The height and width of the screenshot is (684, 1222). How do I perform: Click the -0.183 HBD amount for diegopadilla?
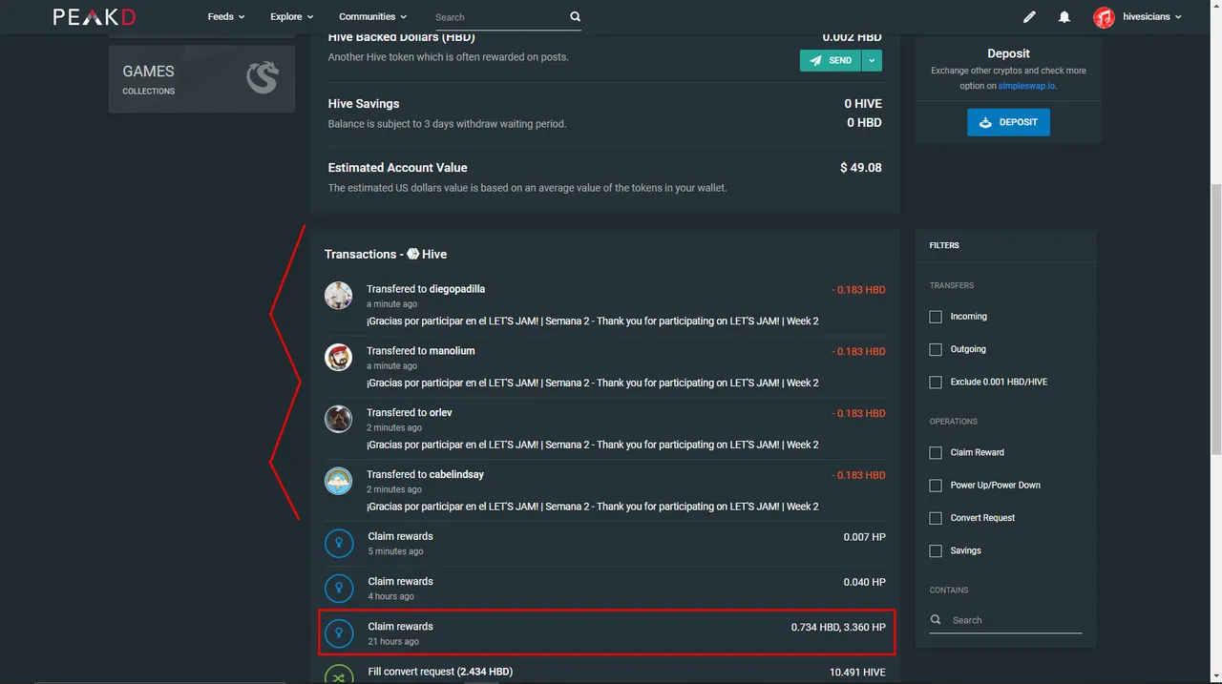858,290
